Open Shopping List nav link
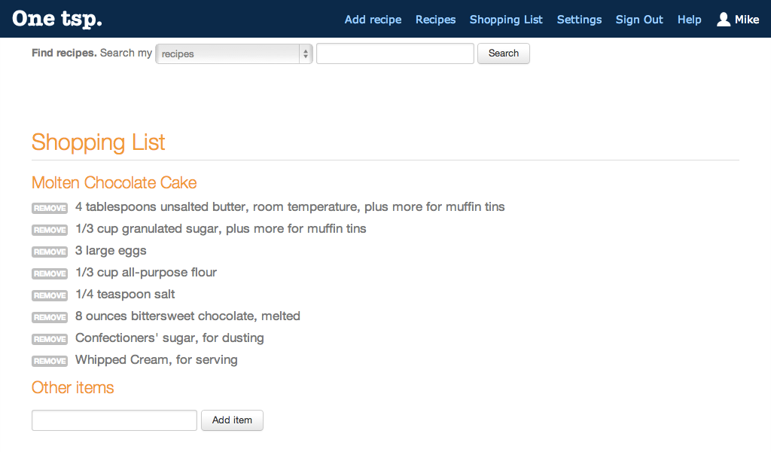Viewport: 771px width, 452px height. [506, 20]
